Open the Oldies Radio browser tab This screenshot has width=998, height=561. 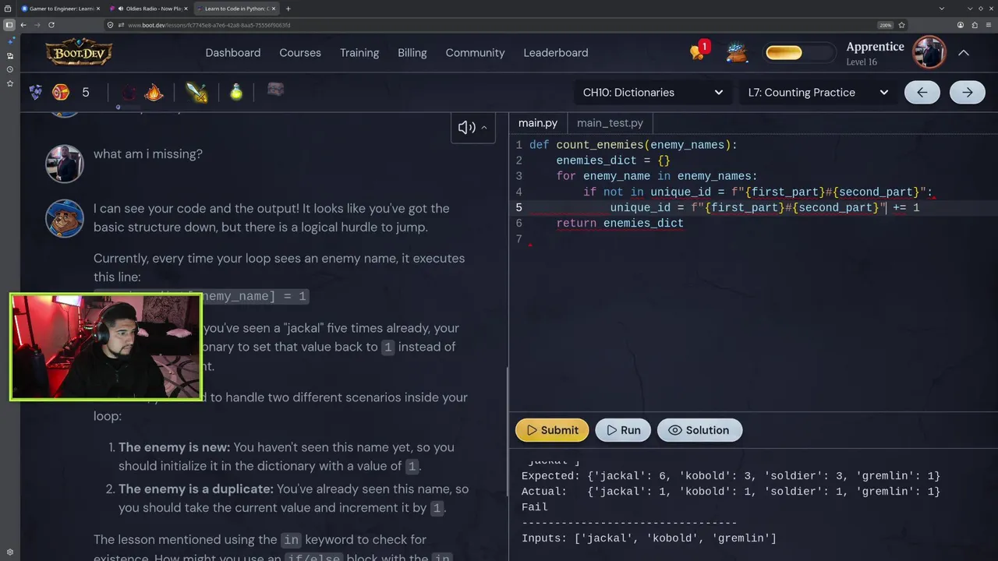click(x=148, y=9)
